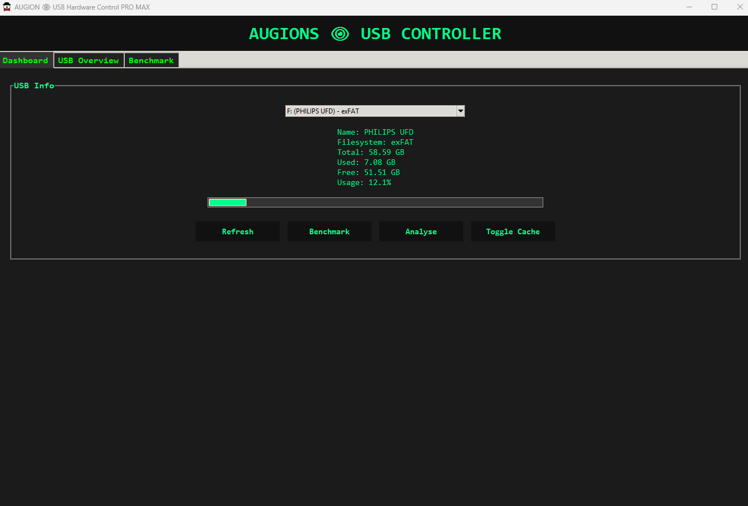
Task: Click the "Usage: 12.1%" value
Action: (364, 182)
